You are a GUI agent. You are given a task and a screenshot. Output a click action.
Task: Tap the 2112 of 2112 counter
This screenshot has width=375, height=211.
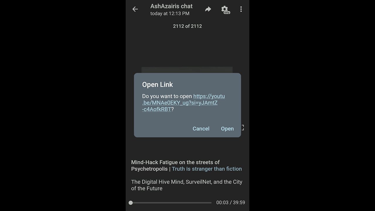coord(187,26)
